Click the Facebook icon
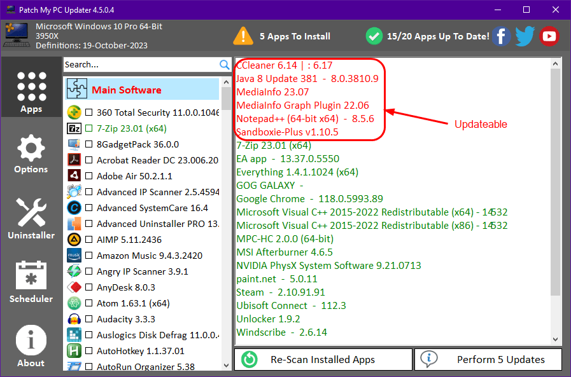 coord(501,36)
